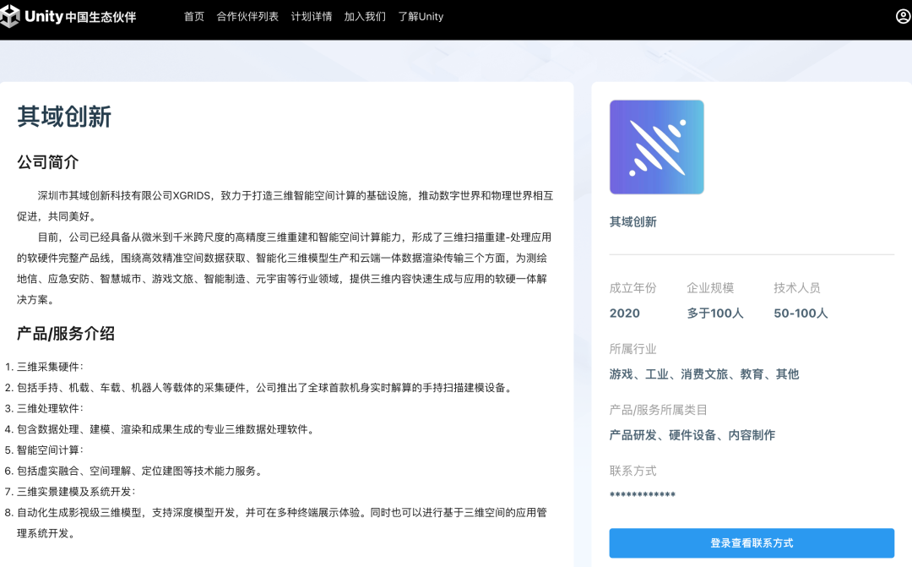The image size is (912, 567).
Task: Click the 企业规模 label
Action: 710,287
